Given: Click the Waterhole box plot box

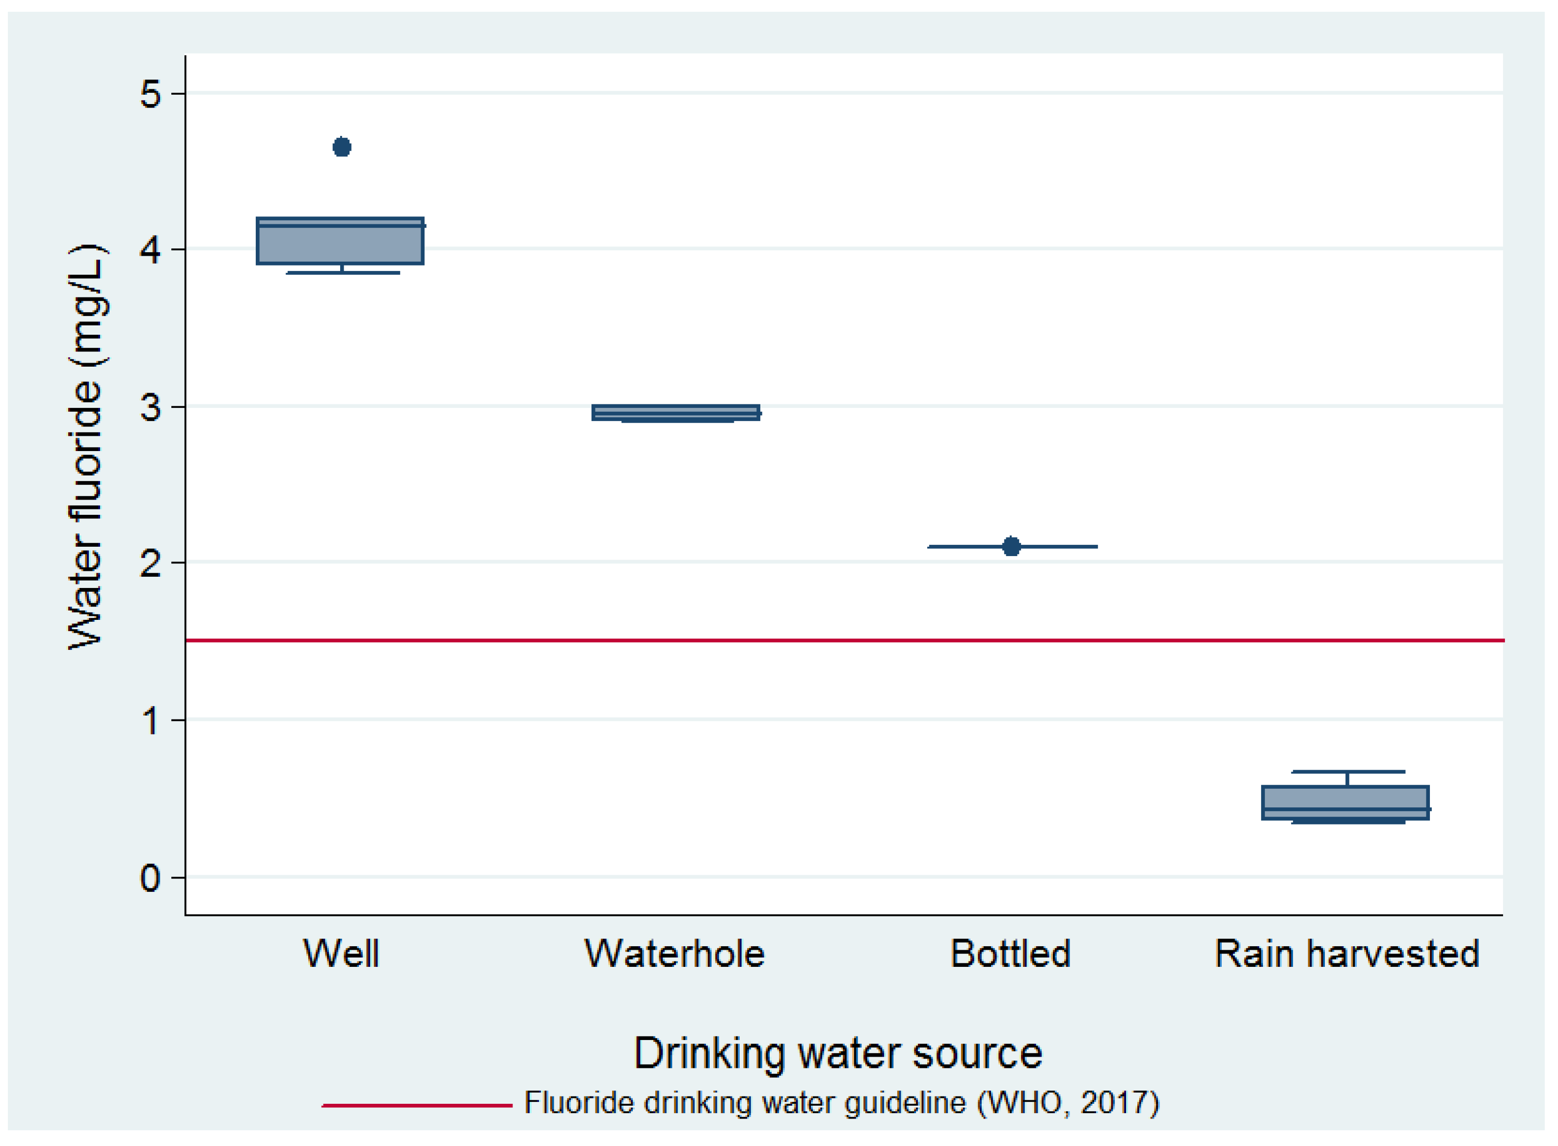Looking at the screenshot, I should tap(675, 412).
